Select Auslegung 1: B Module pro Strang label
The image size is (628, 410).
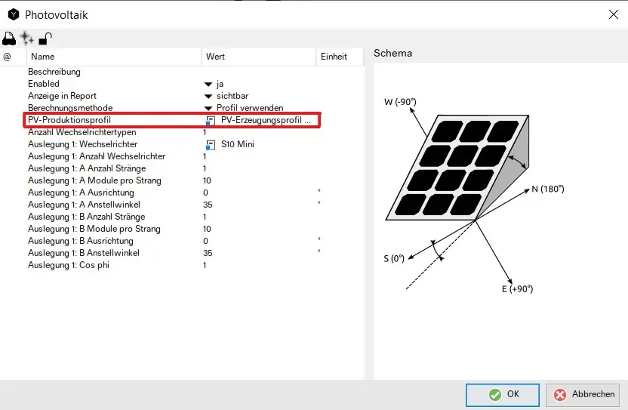(94, 229)
